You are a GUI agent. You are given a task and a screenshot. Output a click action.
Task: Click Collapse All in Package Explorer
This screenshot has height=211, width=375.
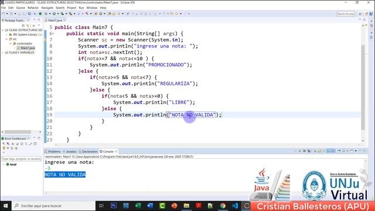(23, 25)
